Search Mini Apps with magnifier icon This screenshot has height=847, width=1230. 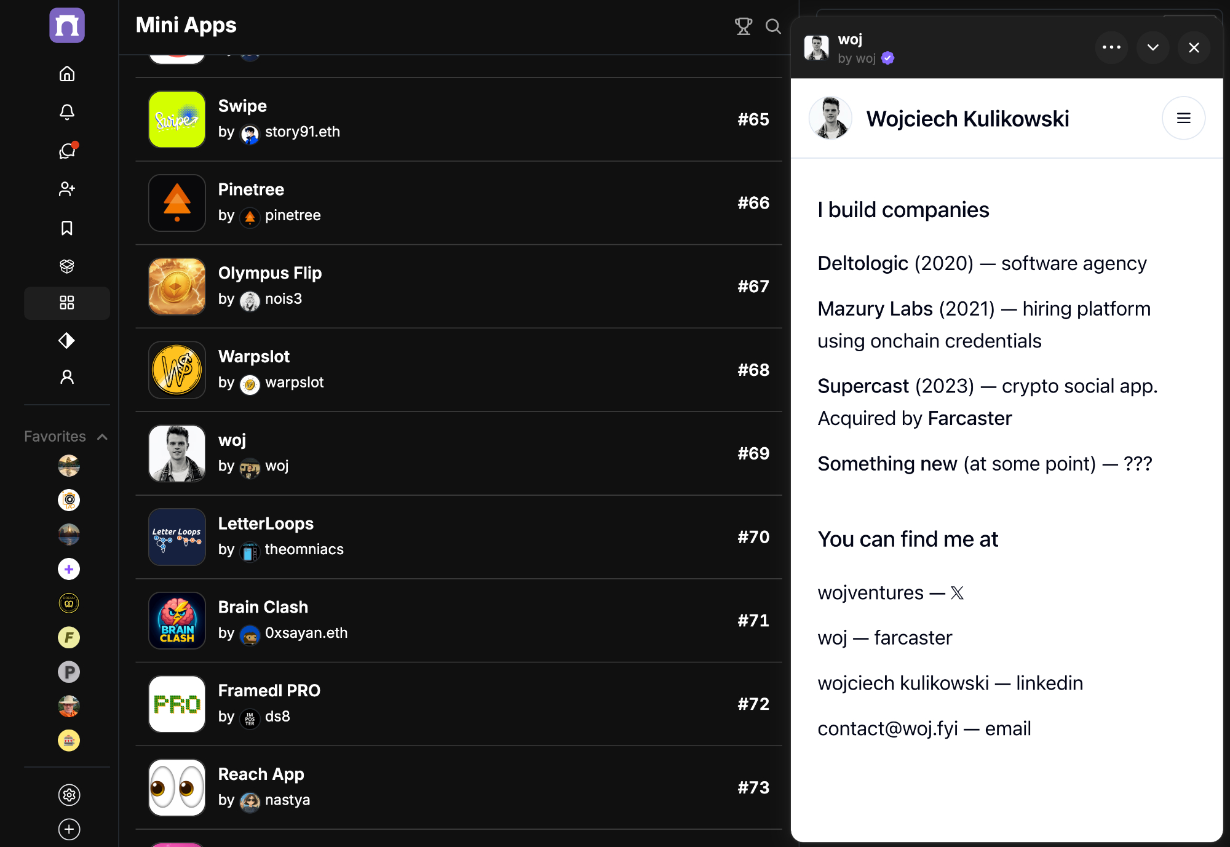tap(773, 26)
